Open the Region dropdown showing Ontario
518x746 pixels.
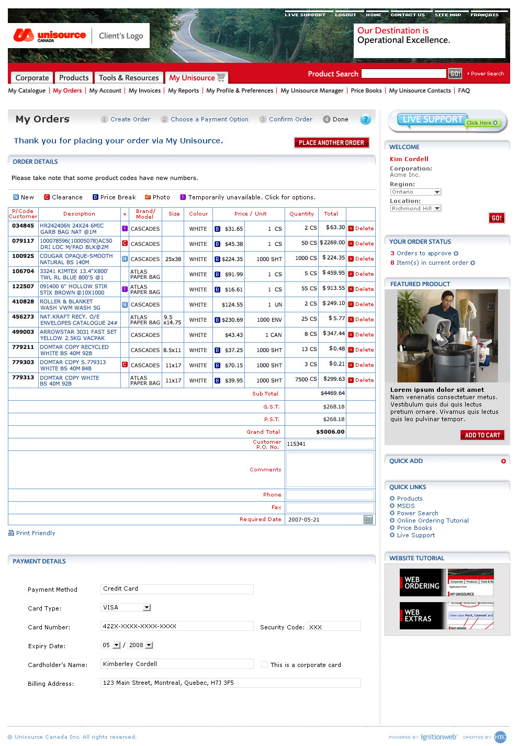[437, 192]
